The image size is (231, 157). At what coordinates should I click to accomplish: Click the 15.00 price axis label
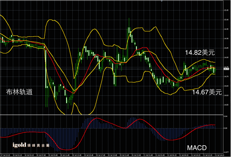226,20
